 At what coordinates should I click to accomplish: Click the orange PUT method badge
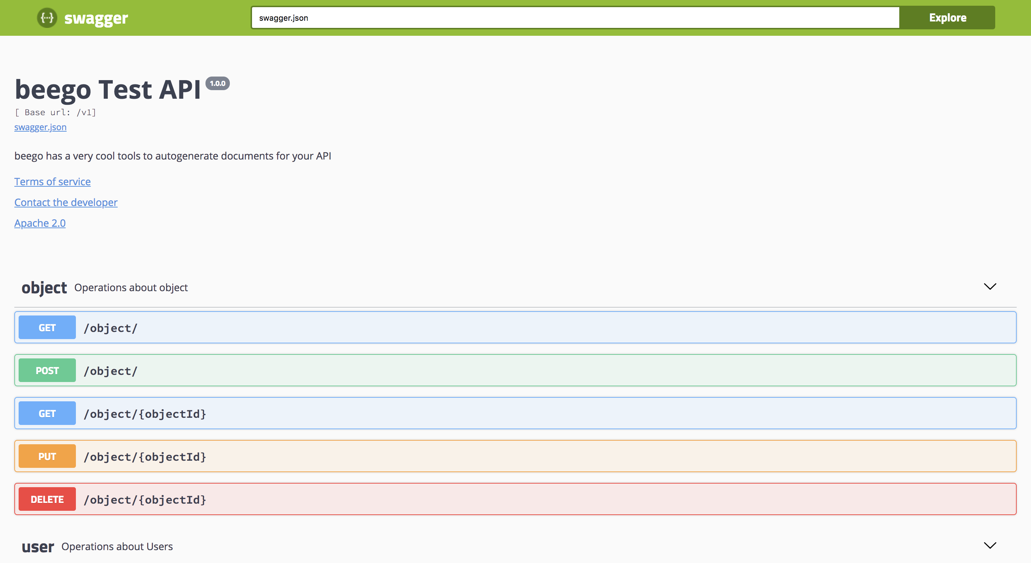click(x=47, y=456)
